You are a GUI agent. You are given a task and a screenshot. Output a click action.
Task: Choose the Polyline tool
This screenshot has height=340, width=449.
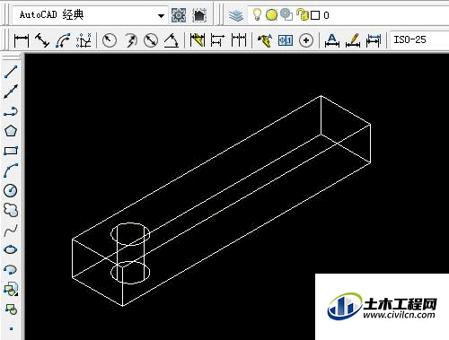11,111
